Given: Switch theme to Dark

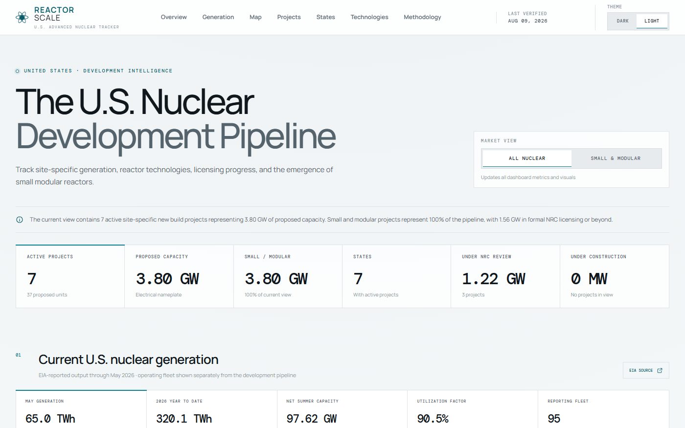Looking at the screenshot, I should [x=622, y=21].
